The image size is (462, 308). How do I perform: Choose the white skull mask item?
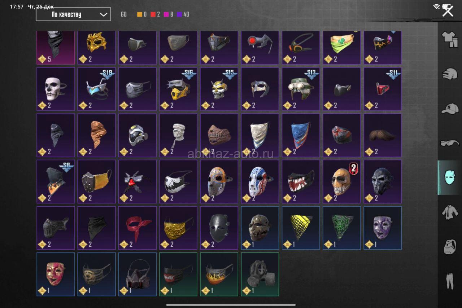point(56,89)
